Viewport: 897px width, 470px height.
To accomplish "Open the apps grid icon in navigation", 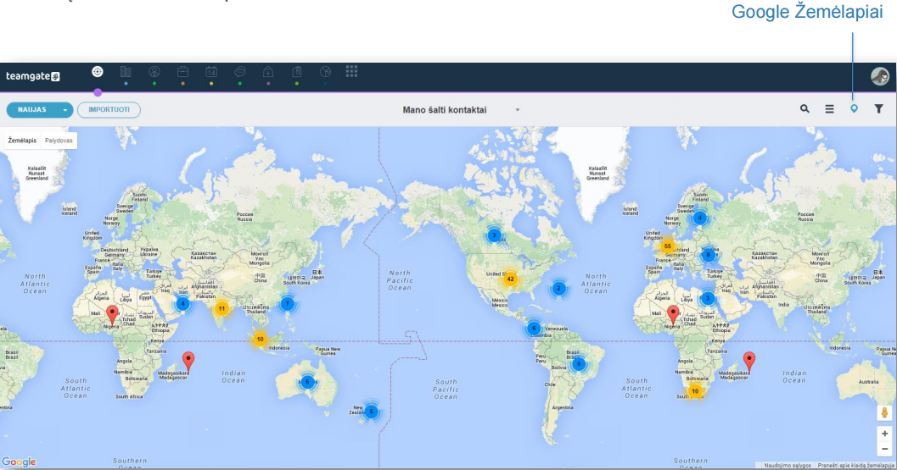I will (352, 71).
